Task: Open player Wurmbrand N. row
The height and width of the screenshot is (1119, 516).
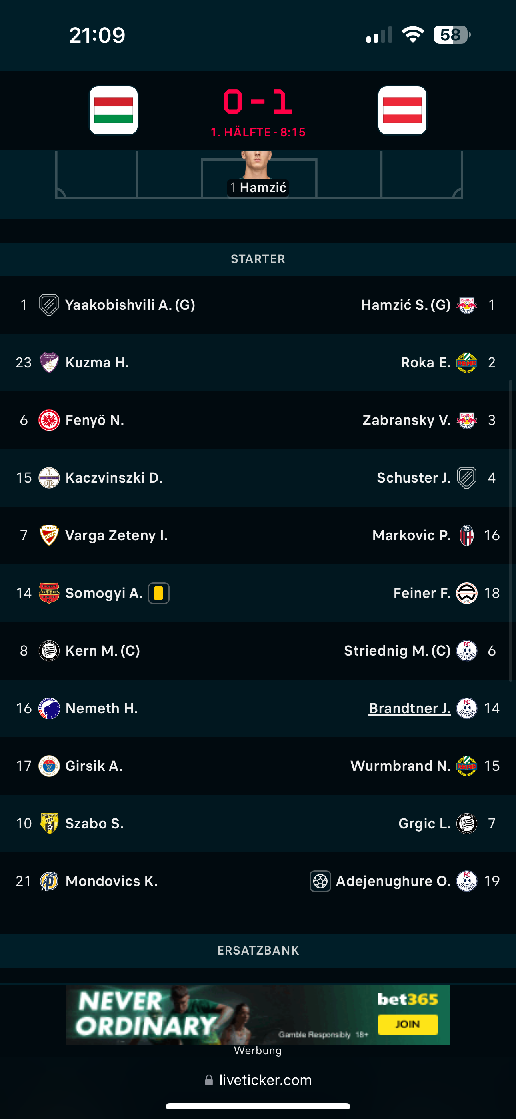Action: tap(258, 766)
